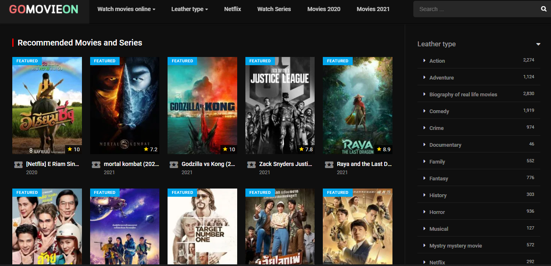Click star rating badge on Justice League poster
The height and width of the screenshot is (266, 551).
pyautogui.click(x=306, y=149)
